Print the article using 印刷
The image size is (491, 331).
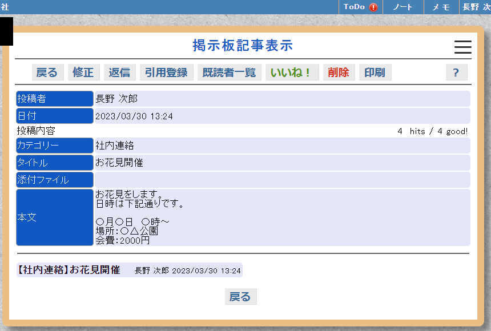click(x=375, y=72)
